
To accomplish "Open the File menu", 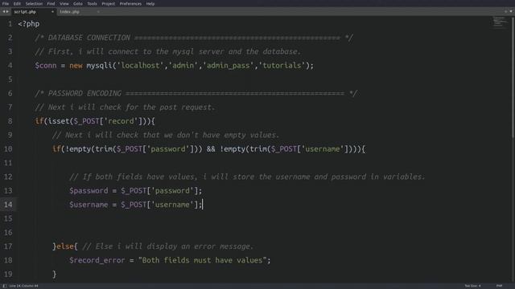I will pos(6,3).
